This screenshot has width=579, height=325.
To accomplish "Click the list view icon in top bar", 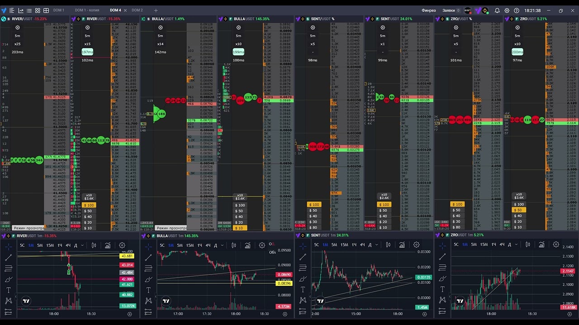I will point(29,10).
